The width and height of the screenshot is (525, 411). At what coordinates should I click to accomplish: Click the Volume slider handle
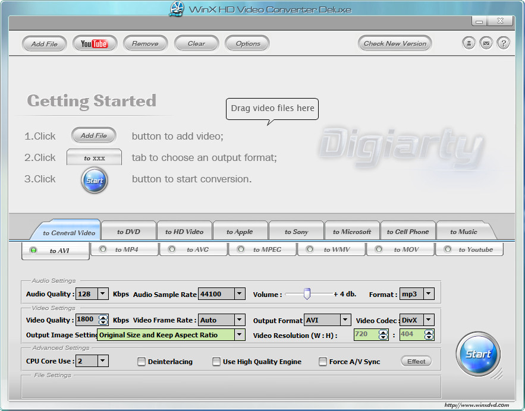pyautogui.click(x=307, y=293)
